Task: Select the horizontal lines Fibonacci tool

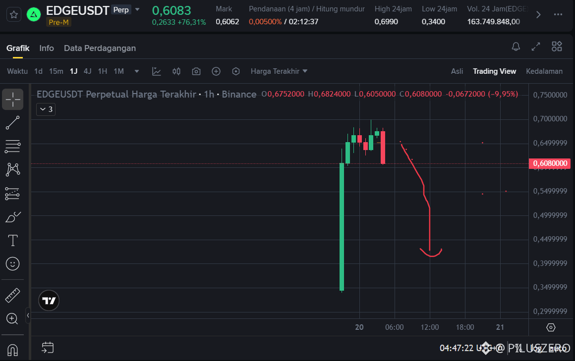Action: pos(13,146)
